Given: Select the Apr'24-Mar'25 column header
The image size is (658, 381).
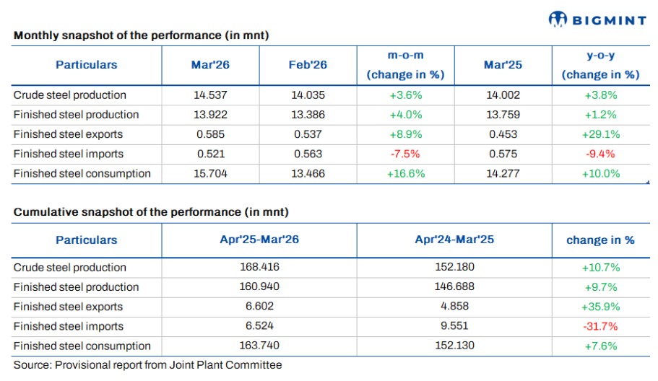Looking at the screenshot, I should pos(454,240).
